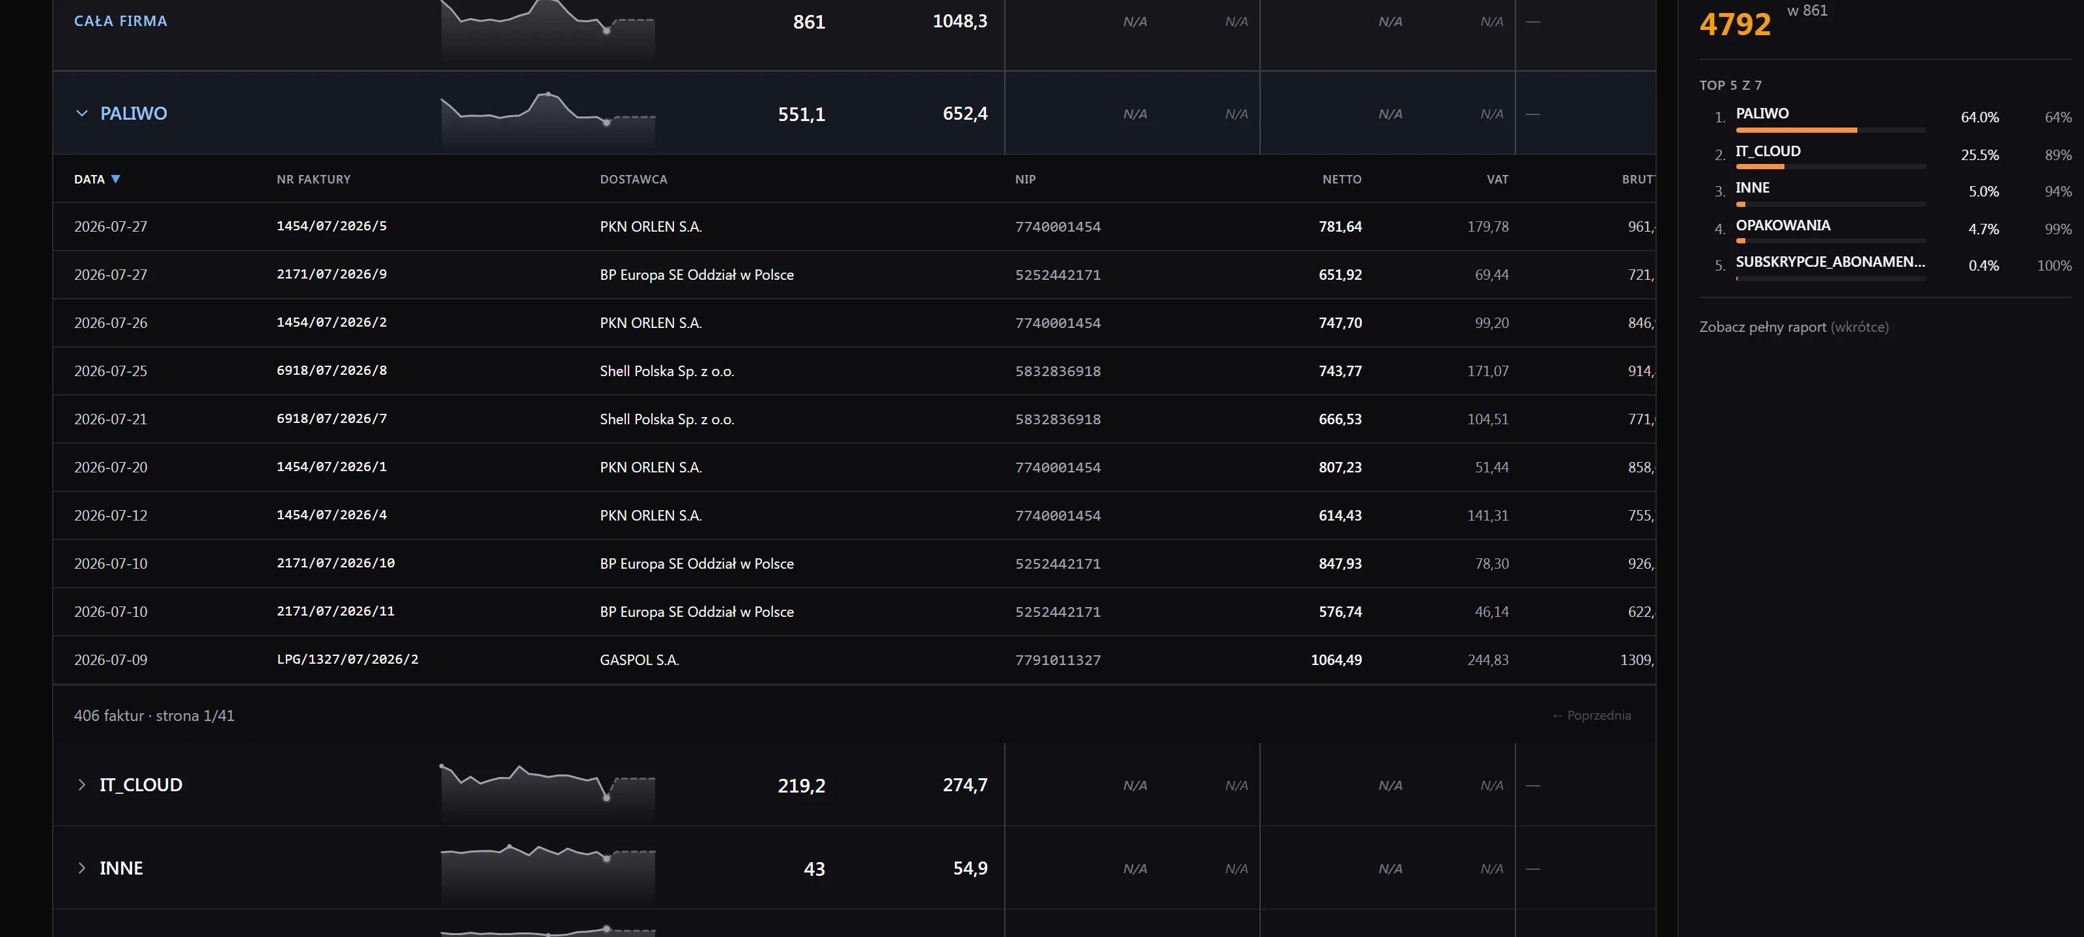Viewport: 2084px width, 937px height.
Task: Select VAT amount 244,83
Action: coord(1487,660)
